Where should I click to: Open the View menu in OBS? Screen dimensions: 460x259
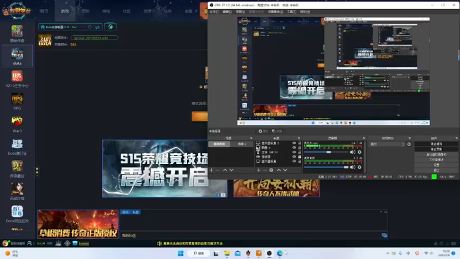[x=240, y=12]
